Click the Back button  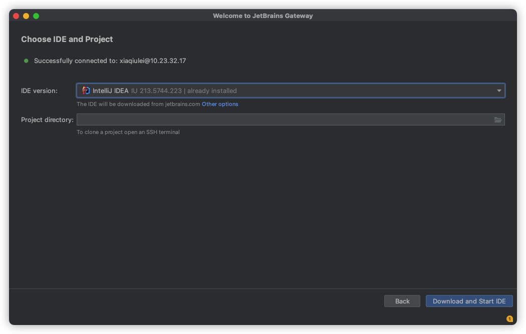coord(402,301)
